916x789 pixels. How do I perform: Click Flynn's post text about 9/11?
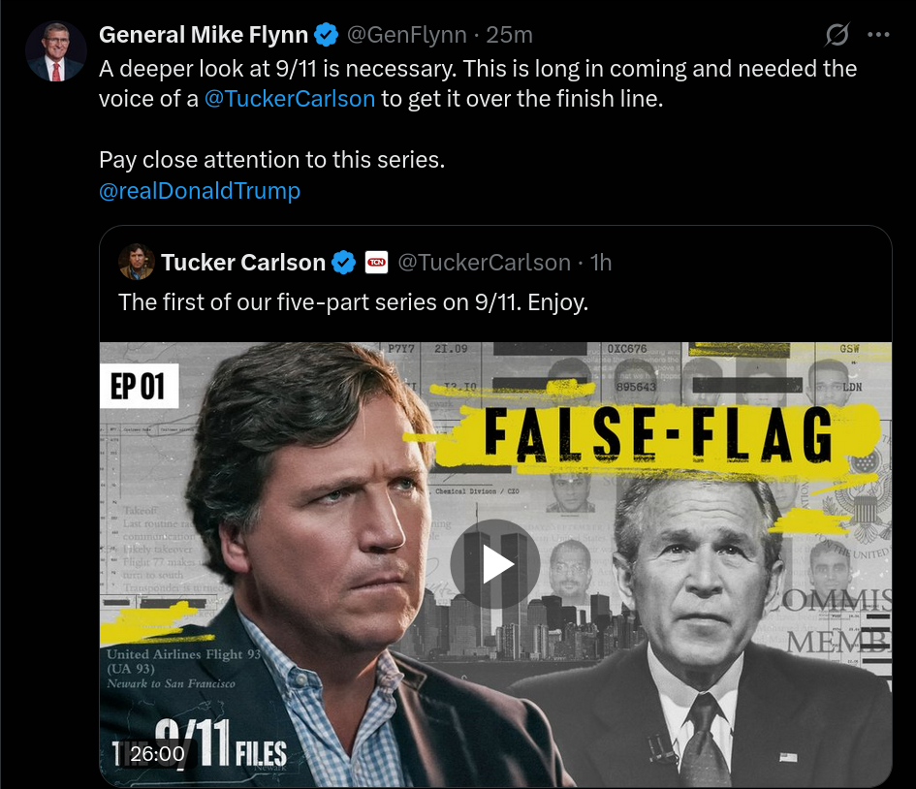(477, 70)
